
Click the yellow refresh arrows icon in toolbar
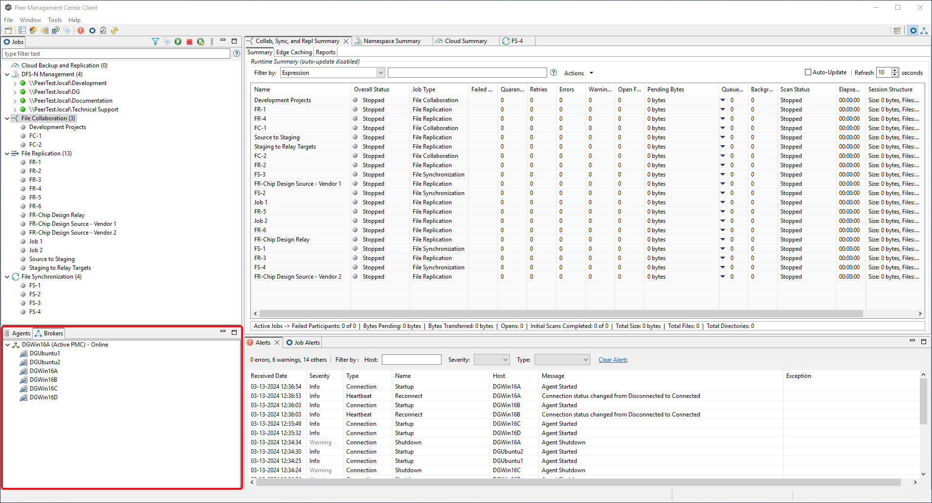pos(114,30)
